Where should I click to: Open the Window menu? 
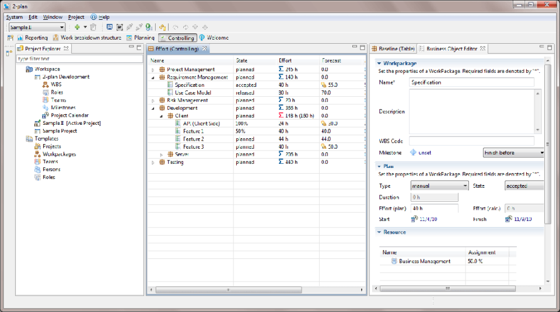click(52, 17)
